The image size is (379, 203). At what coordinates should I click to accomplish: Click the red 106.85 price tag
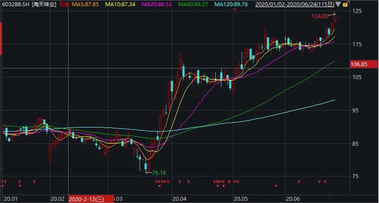point(364,64)
